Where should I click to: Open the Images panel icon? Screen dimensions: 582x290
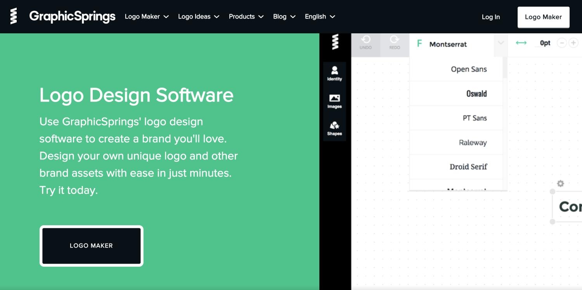click(x=334, y=101)
